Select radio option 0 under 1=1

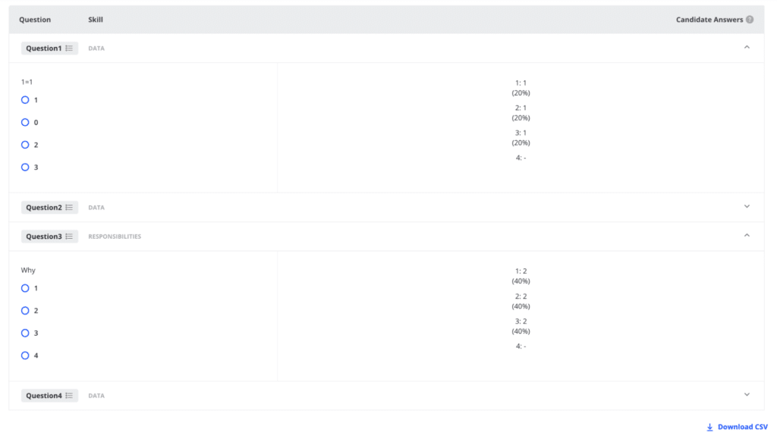[x=25, y=122]
